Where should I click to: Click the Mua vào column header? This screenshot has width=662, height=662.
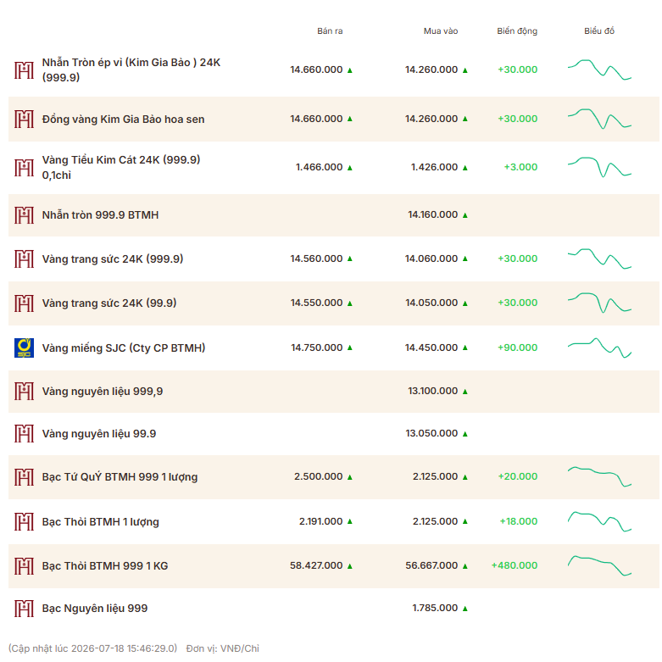tap(441, 31)
